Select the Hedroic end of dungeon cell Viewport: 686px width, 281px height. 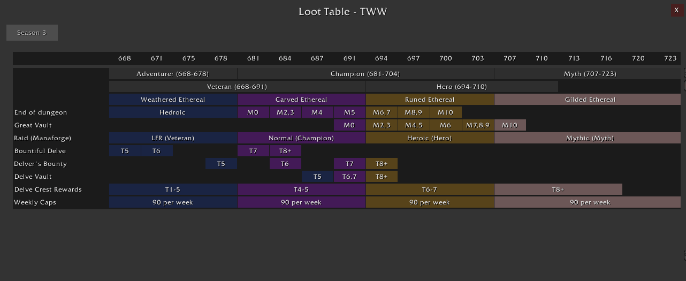(173, 112)
